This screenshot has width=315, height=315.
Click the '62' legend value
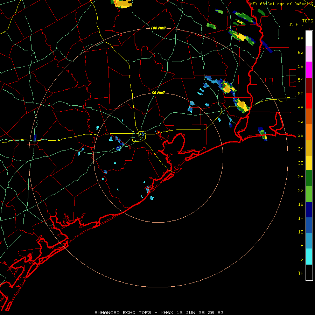pyautogui.click(x=301, y=52)
